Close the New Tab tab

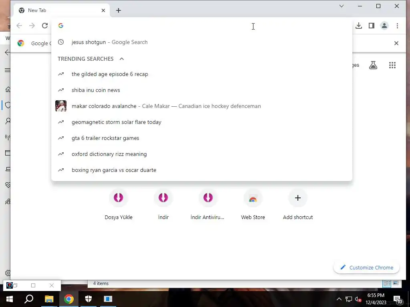click(103, 10)
